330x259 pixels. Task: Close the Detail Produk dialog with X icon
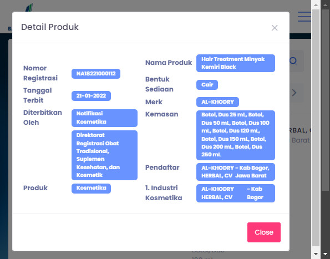coord(275,28)
